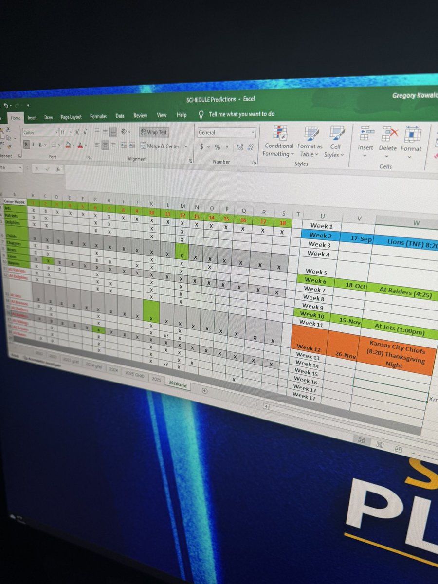Screen dimensions: 438x584
Task: Click the Middle Align icon
Action: pyautogui.click(x=105, y=131)
